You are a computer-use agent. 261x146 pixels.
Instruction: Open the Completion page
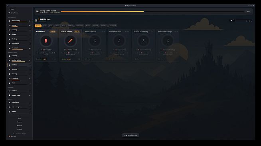coord(14,13)
